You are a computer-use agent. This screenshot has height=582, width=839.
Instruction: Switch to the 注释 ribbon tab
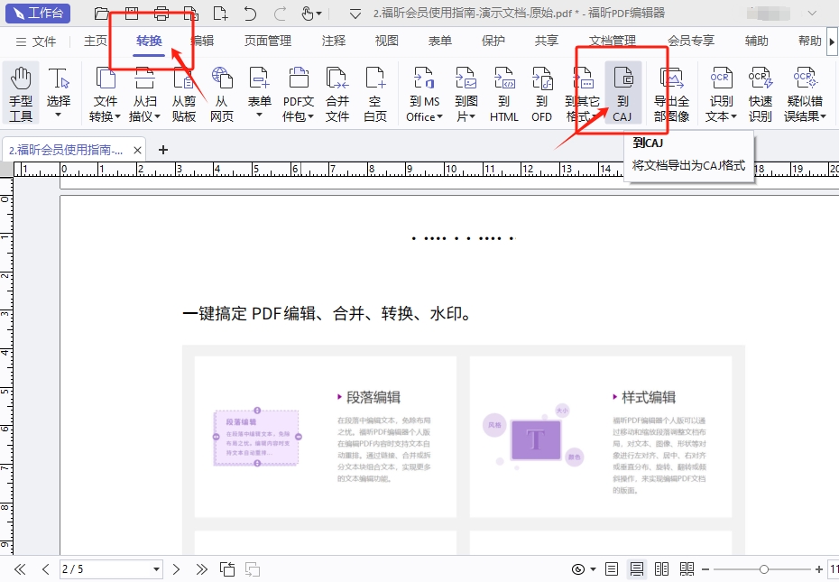333,42
